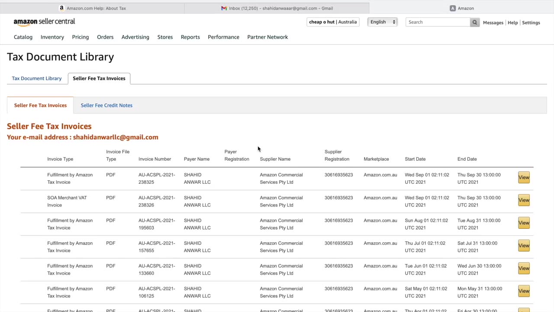Open Messages link in header

pyautogui.click(x=493, y=23)
